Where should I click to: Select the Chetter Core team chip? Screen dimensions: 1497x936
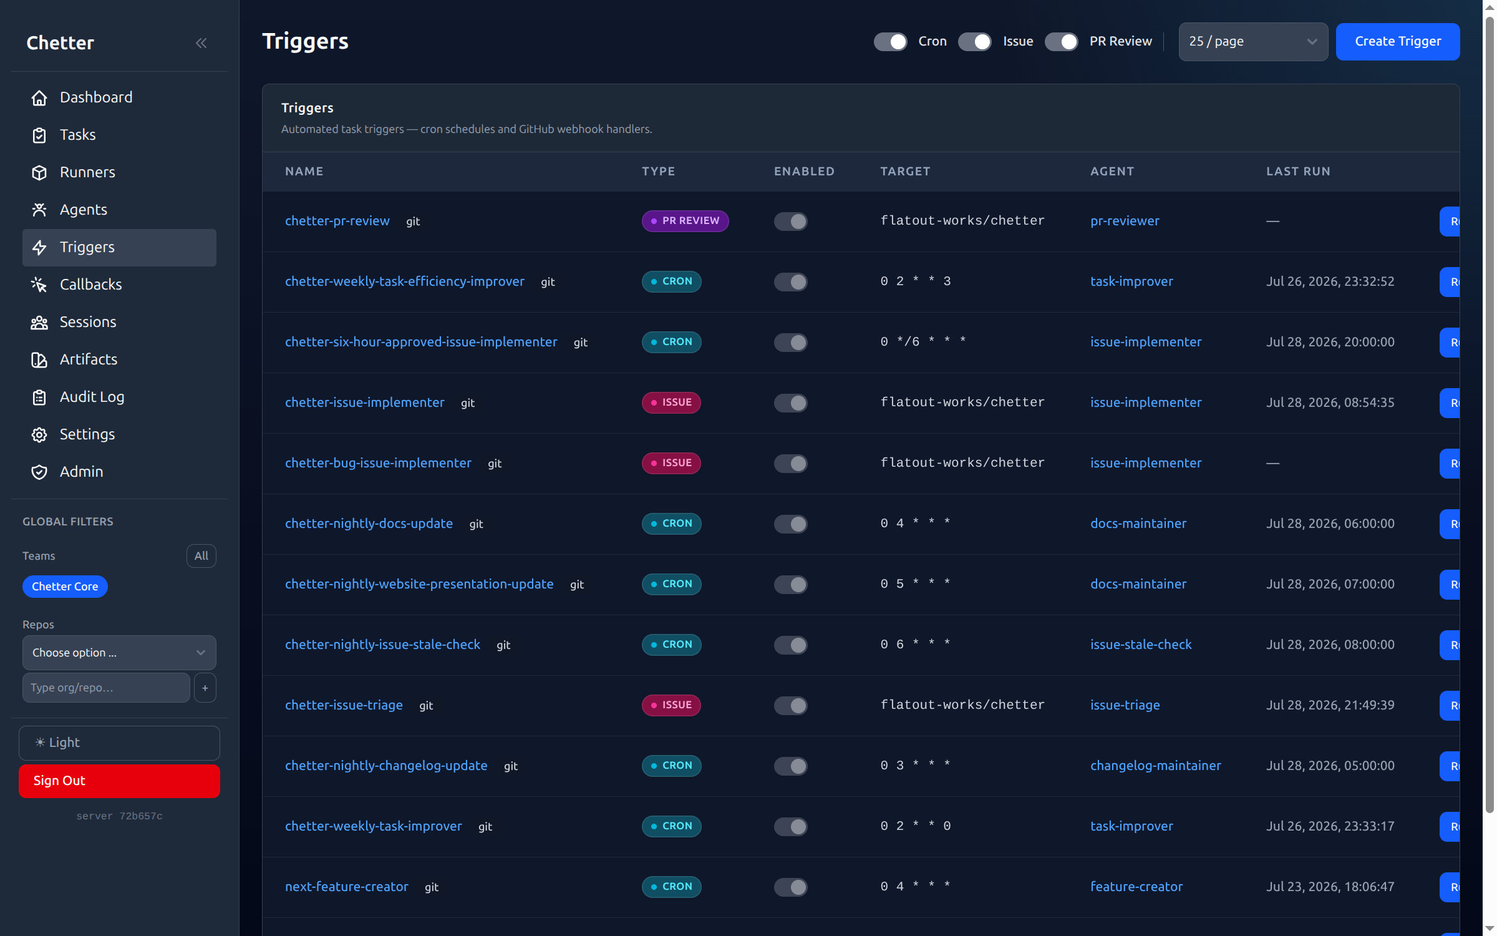(65, 587)
